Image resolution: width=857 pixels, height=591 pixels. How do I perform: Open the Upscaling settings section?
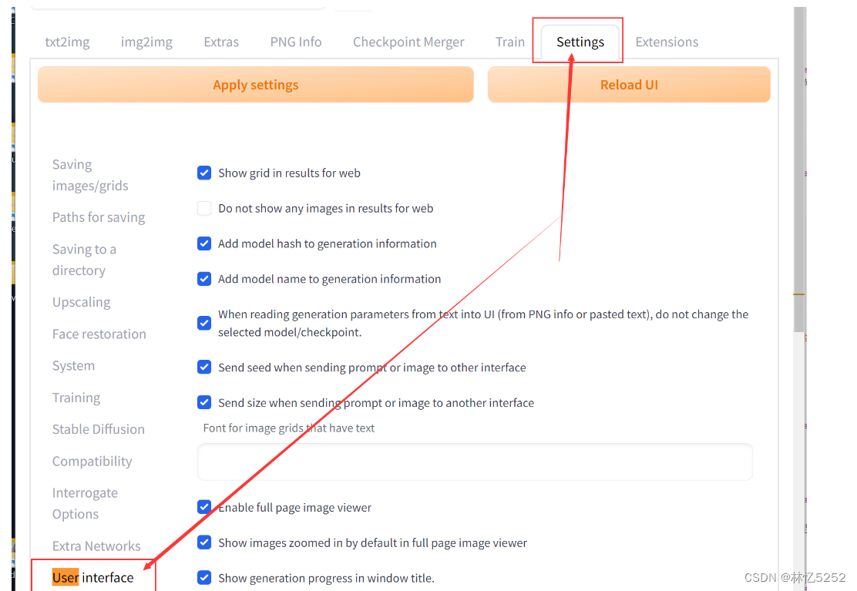82,302
